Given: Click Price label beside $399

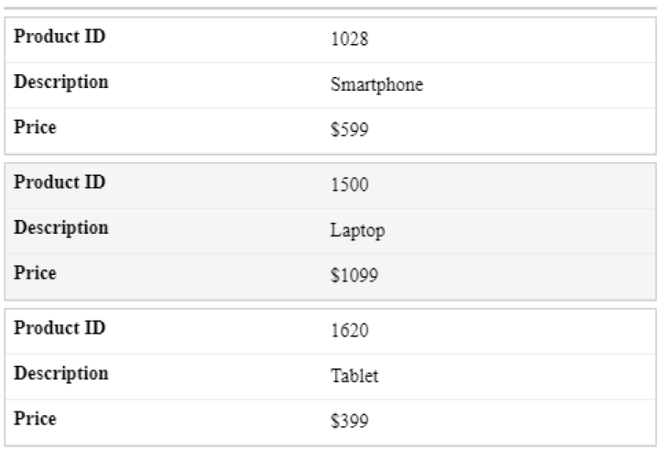Looking at the screenshot, I should [x=35, y=419].
